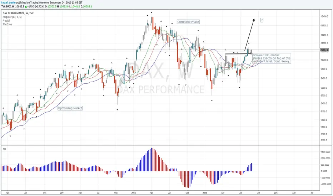Viewport: 333px width, 196px height.
Task: Open the fractal_trader author link
Action: (8, 2)
